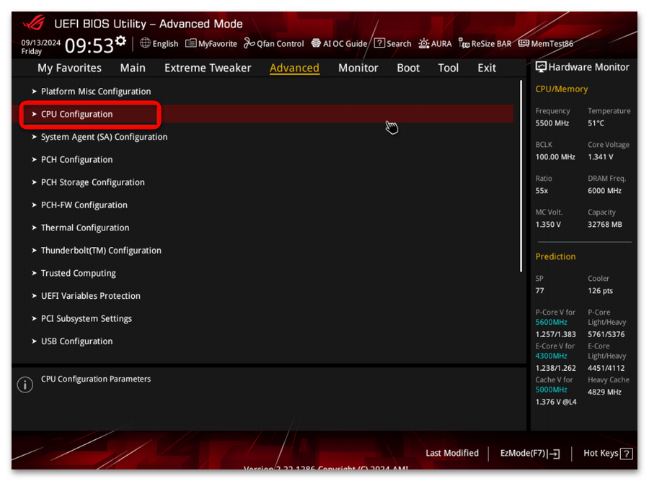Click the CPU Configuration Parameters help text
The image size is (649, 481).
[96, 379]
